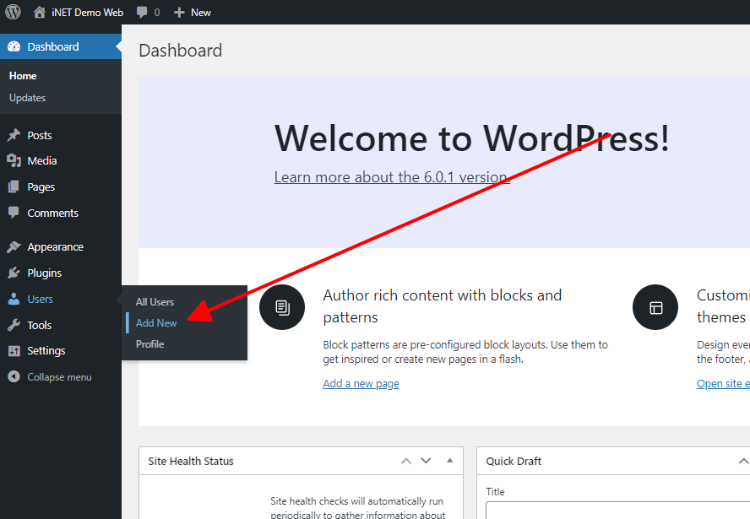Click the Posts pushpin icon
Image resolution: width=750 pixels, height=519 pixels.
click(x=14, y=135)
